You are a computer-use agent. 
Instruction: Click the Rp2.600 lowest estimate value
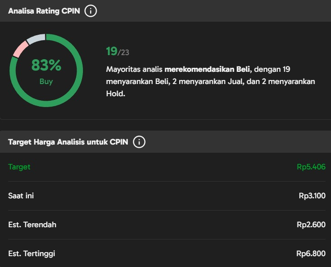311,225
